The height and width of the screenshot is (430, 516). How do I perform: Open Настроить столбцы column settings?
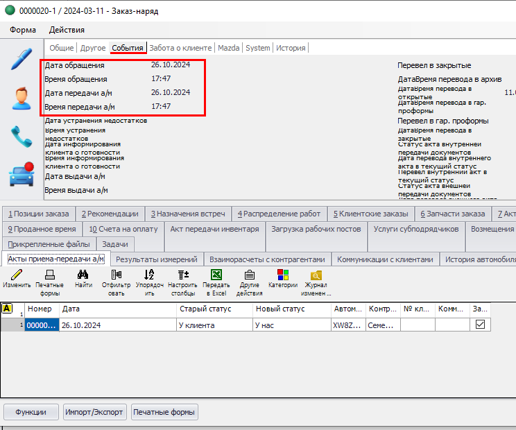pos(183,275)
